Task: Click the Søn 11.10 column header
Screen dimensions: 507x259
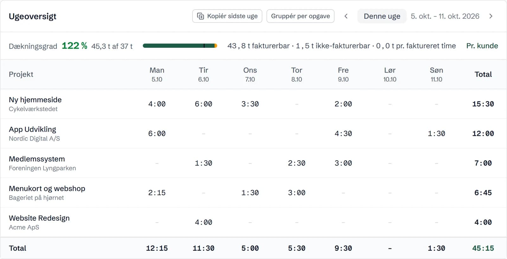Action: [436, 74]
